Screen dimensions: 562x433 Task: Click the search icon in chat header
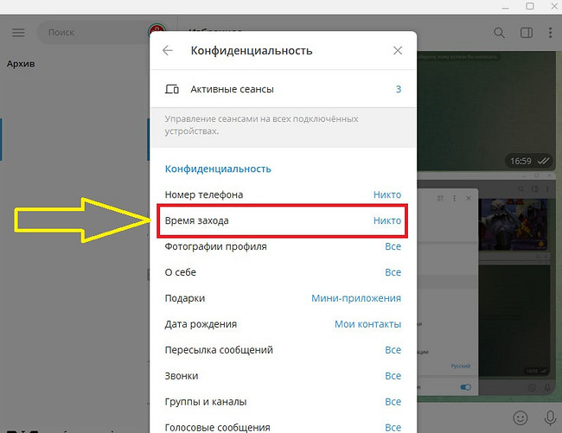[499, 33]
